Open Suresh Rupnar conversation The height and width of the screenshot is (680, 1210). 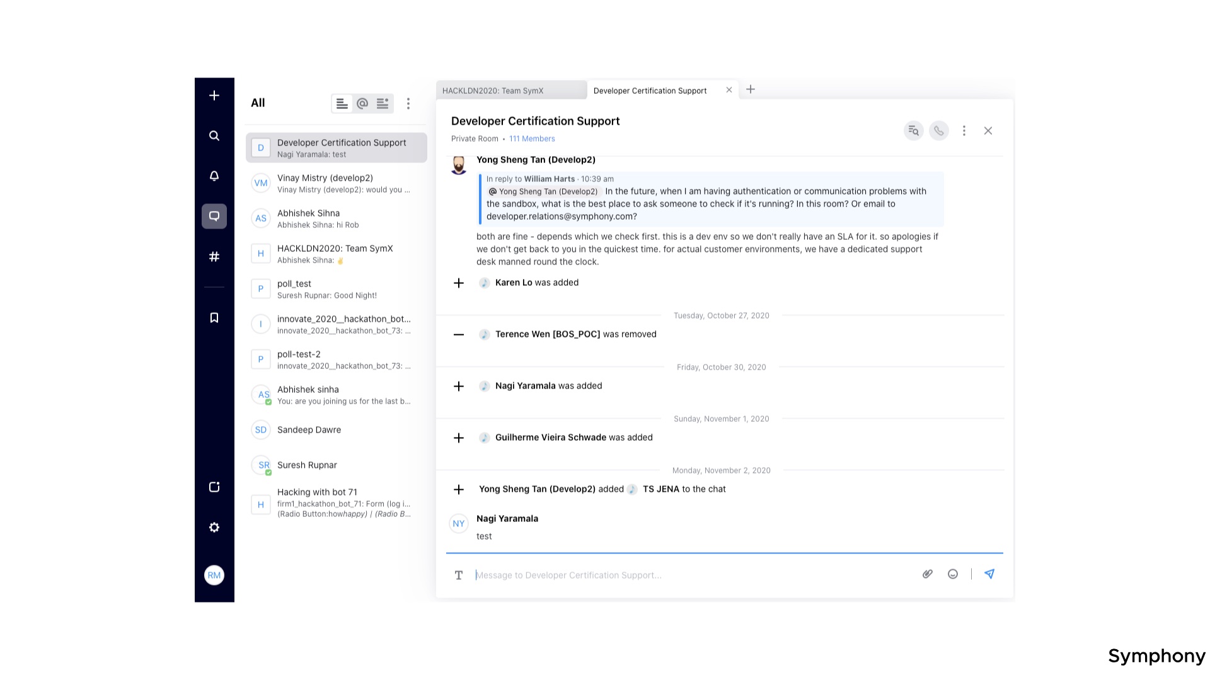pos(337,465)
